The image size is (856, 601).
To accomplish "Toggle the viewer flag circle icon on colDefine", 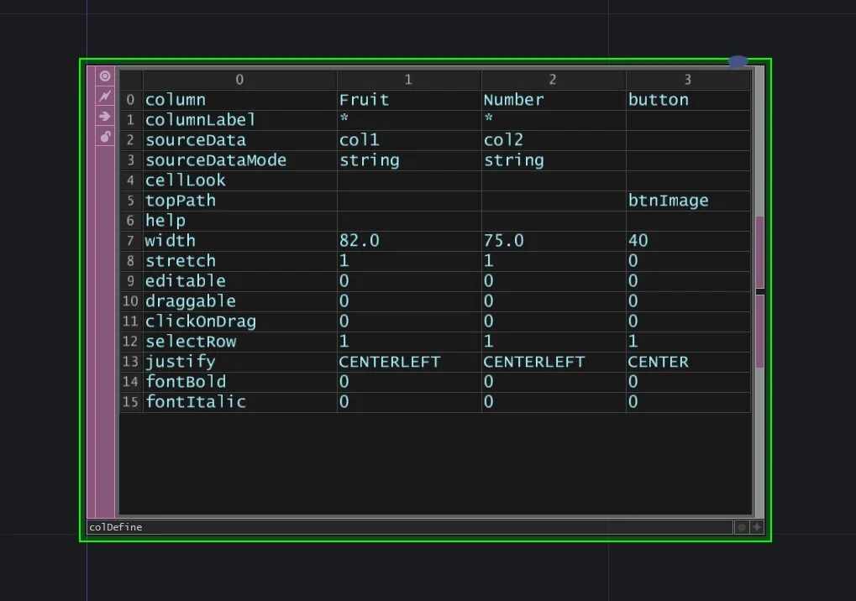I will click(105, 76).
